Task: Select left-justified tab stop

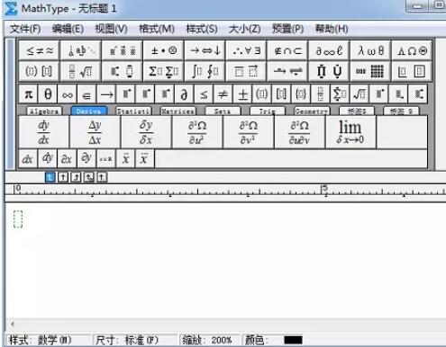Action: [50, 177]
